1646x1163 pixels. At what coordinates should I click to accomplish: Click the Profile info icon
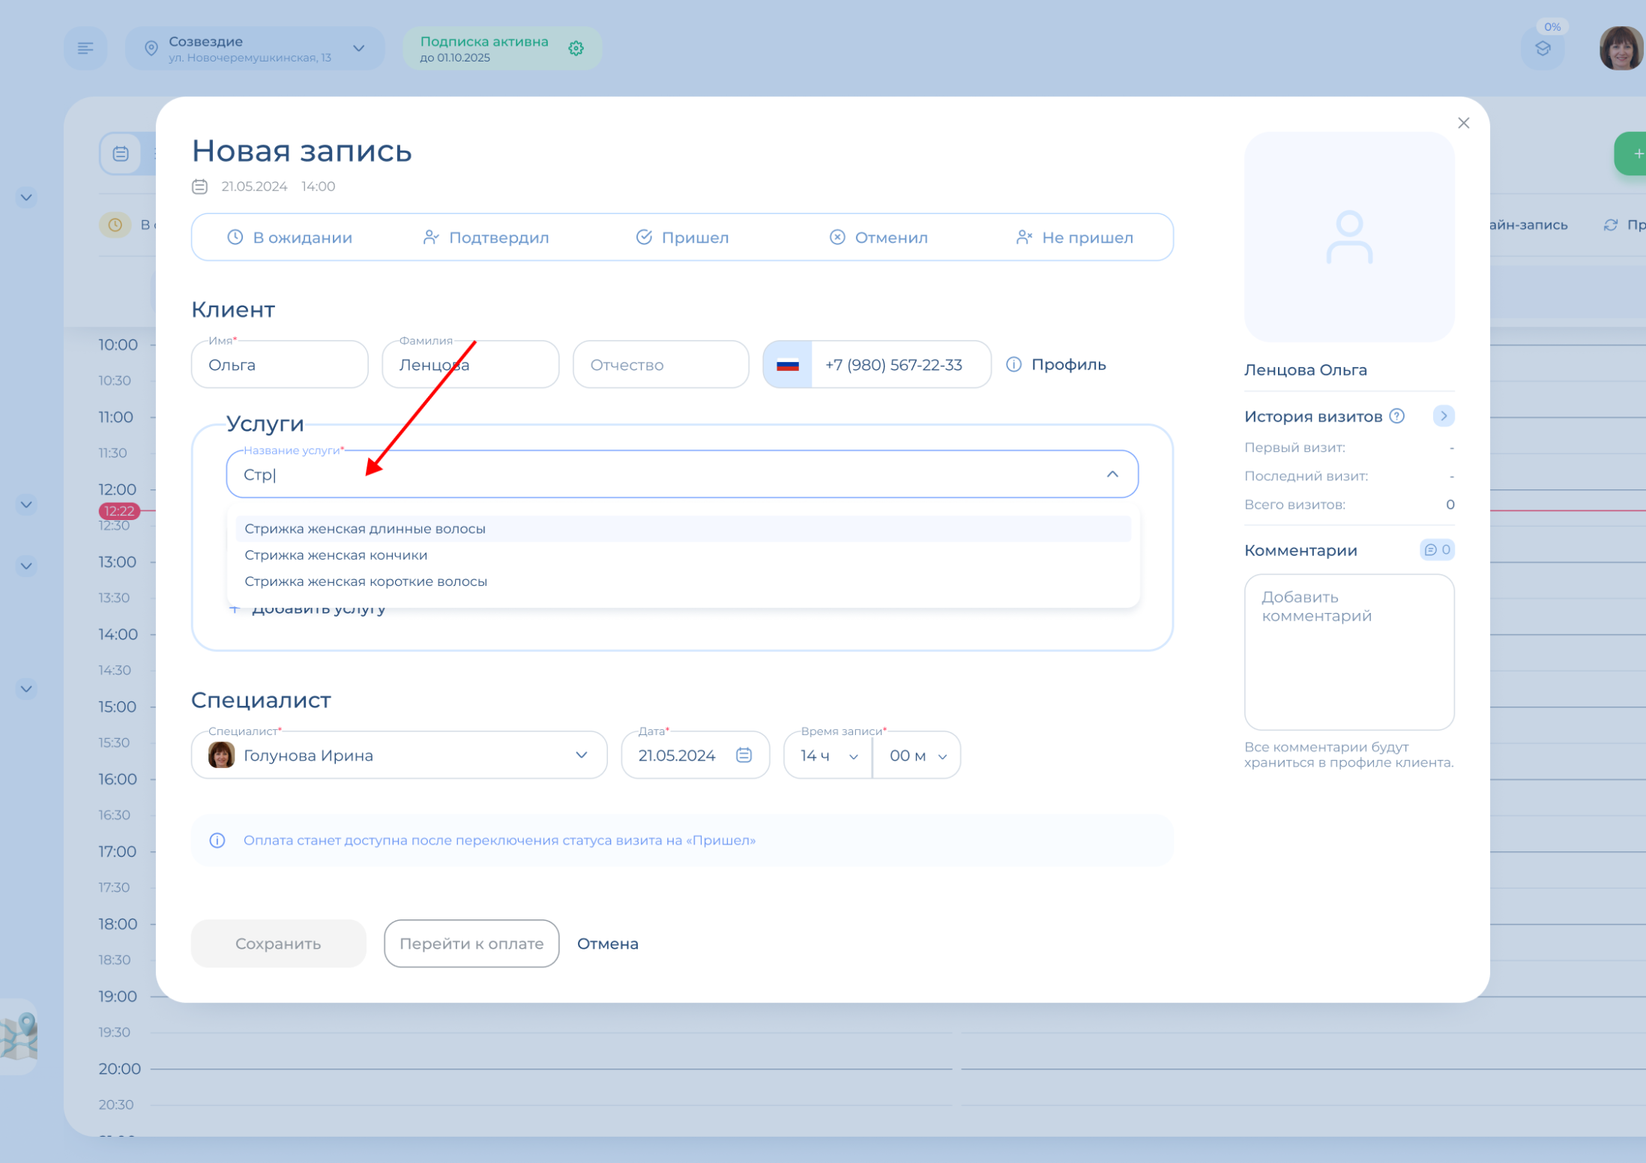point(1013,364)
